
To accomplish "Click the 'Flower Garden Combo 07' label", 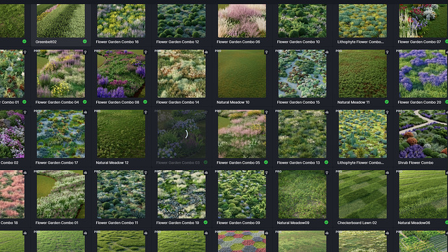I will tap(419, 42).
